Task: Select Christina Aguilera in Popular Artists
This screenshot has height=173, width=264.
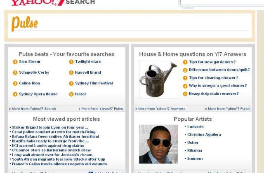Action: point(204,135)
